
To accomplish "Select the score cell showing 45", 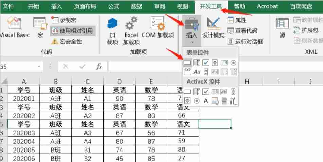I will point(119,159).
